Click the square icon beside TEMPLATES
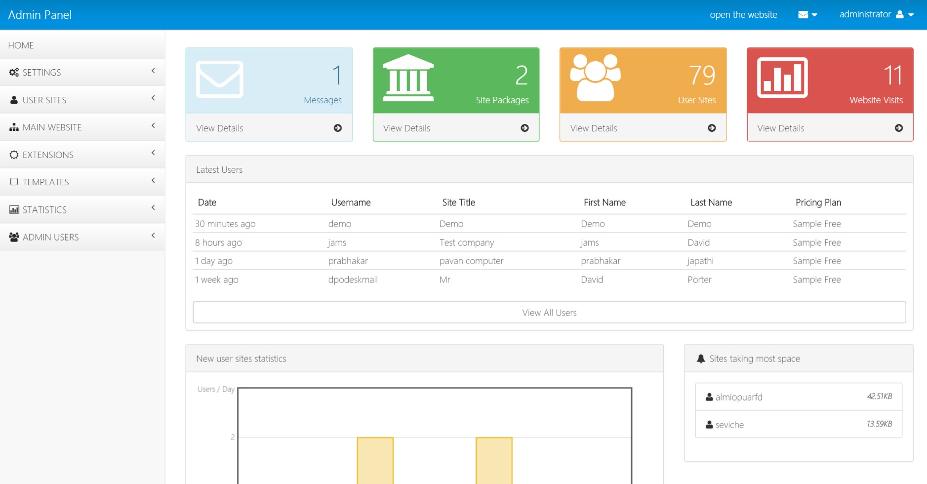The height and width of the screenshot is (484, 927). [x=14, y=182]
